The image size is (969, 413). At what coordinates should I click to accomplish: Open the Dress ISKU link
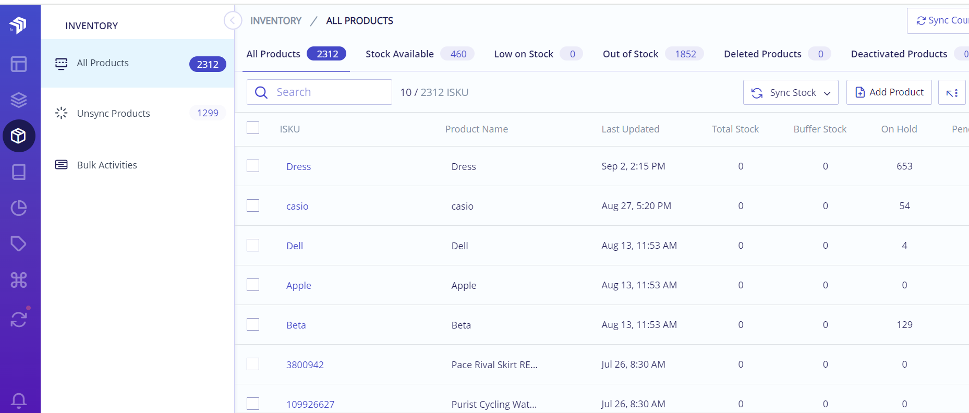(x=298, y=166)
